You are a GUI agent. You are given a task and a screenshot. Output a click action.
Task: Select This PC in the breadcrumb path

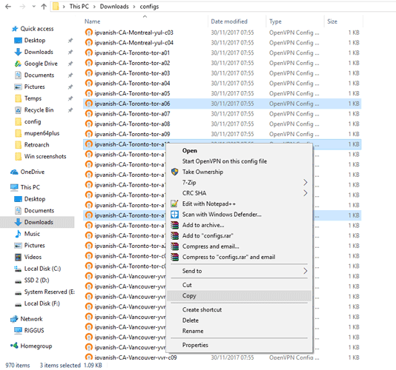(x=79, y=7)
